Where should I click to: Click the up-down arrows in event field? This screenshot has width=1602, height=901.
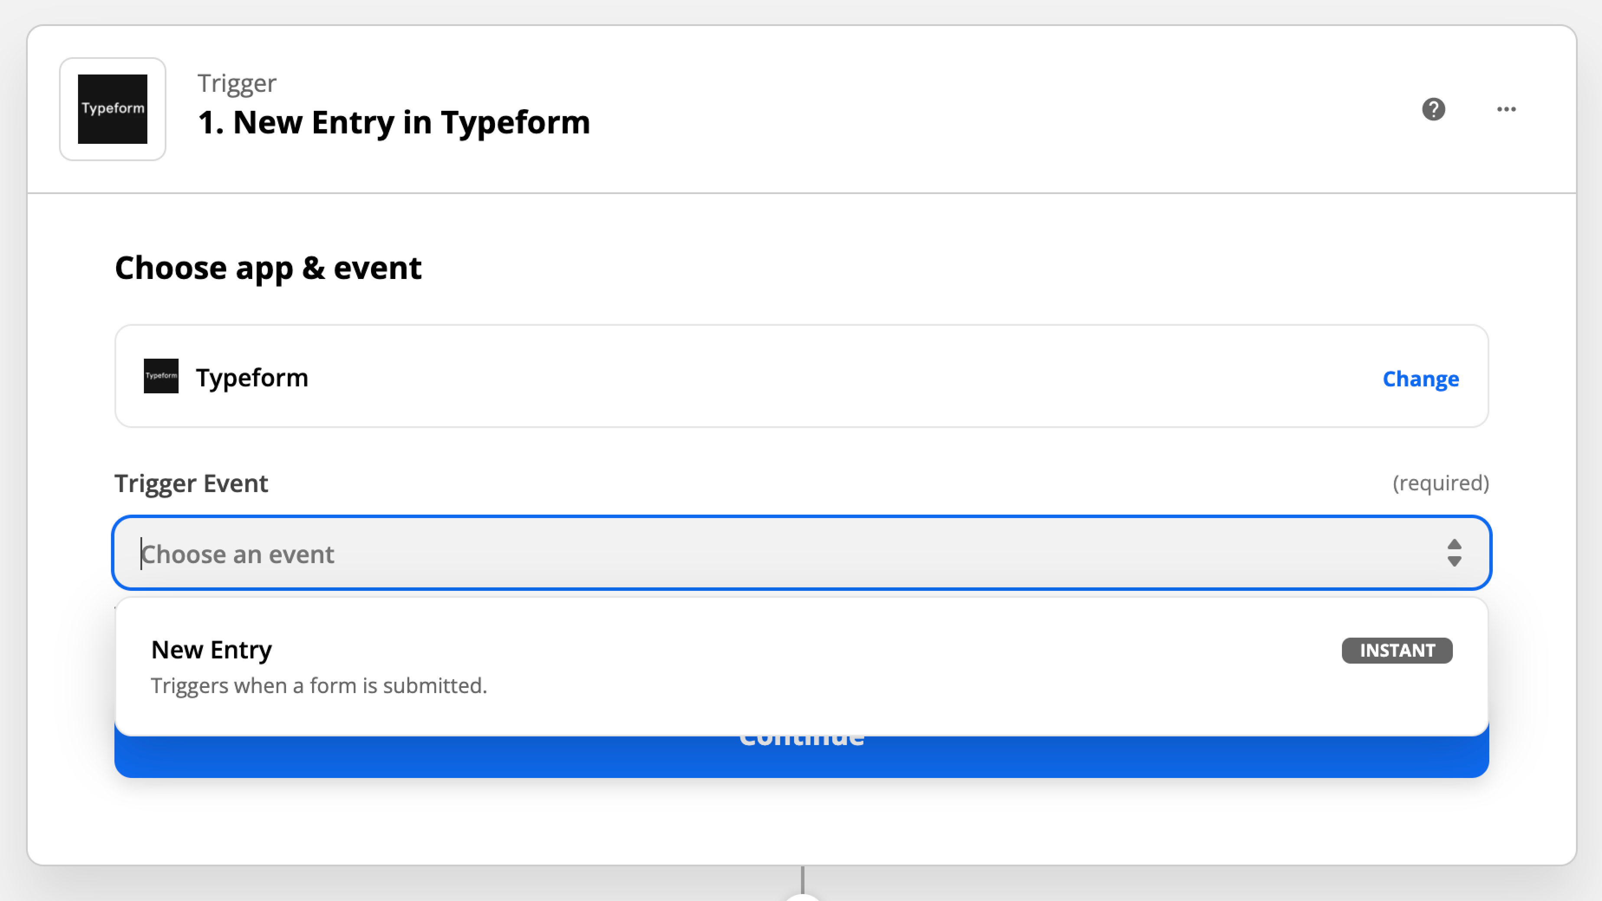(x=1454, y=552)
